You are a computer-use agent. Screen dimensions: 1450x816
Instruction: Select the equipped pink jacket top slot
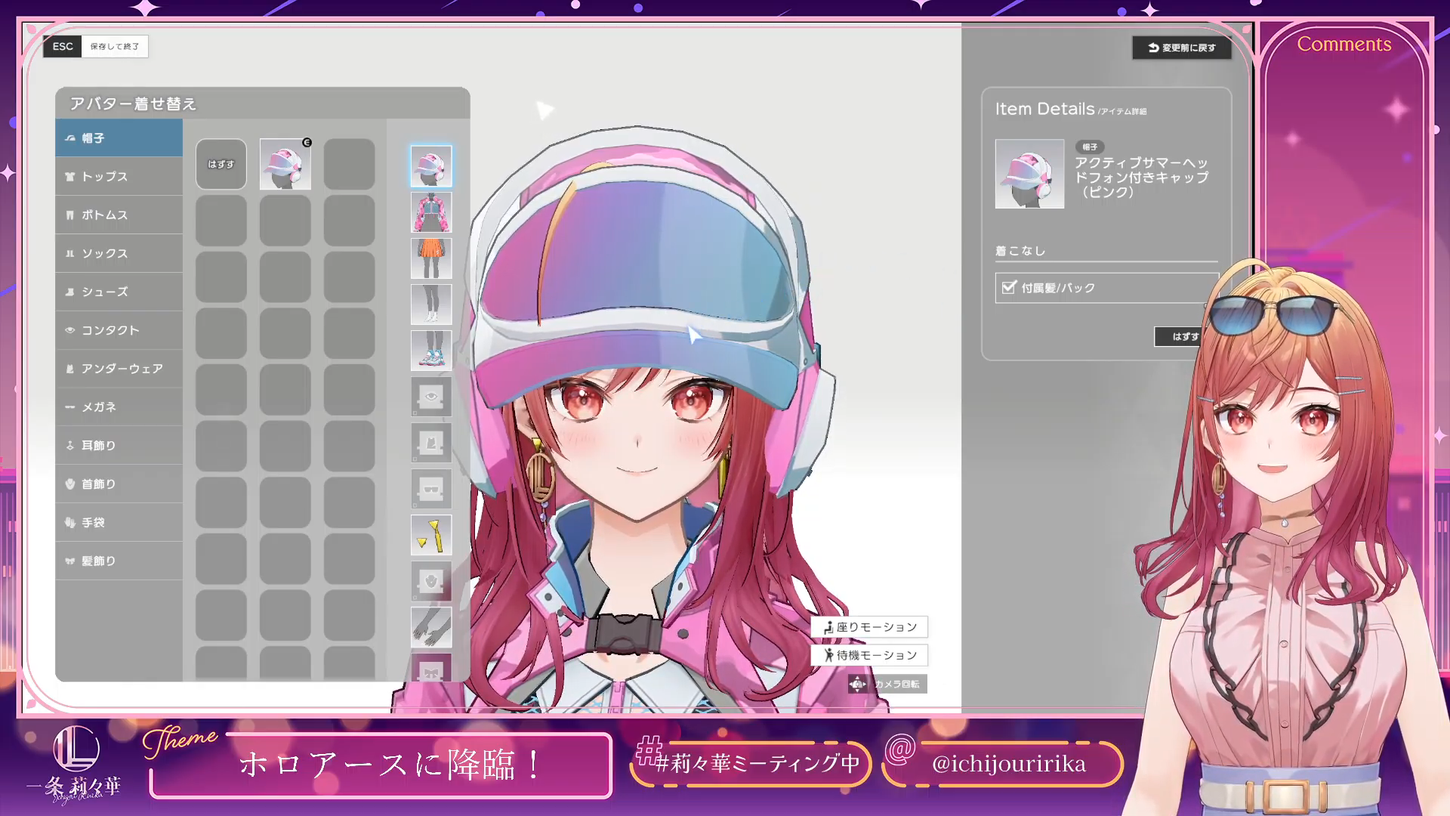pos(431,212)
